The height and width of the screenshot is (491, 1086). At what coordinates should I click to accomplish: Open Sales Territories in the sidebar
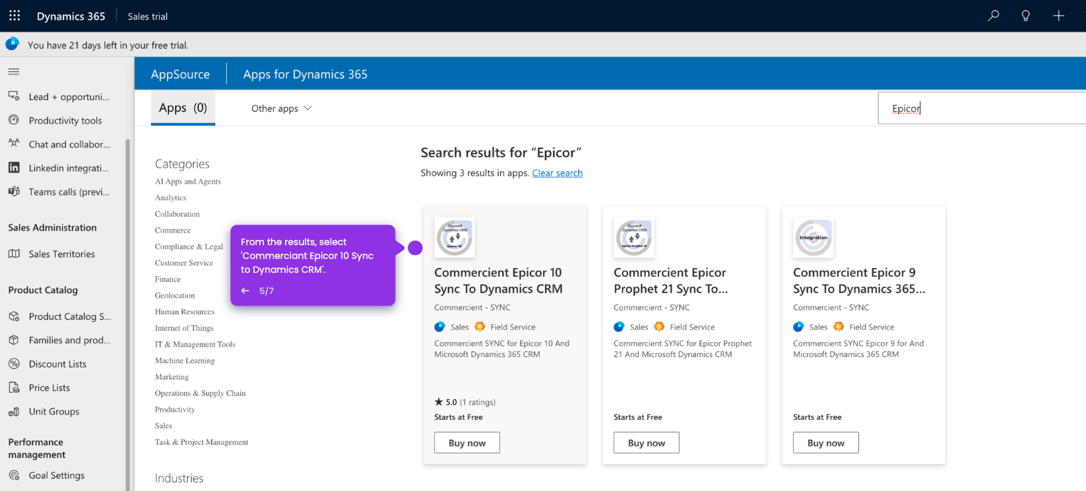pos(63,254)
